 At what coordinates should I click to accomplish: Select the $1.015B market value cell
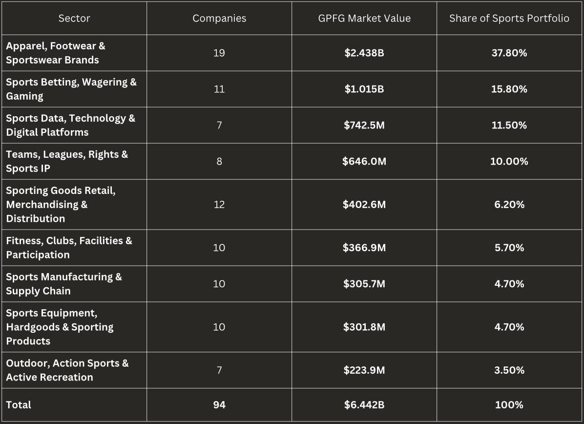[x=364, y=89]
